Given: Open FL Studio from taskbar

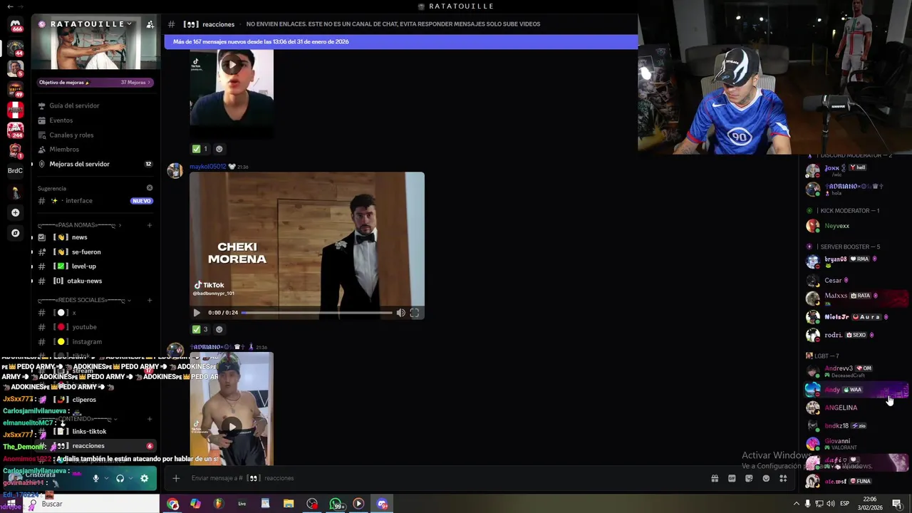Looking at the screenshot, I should coord(219,504).
